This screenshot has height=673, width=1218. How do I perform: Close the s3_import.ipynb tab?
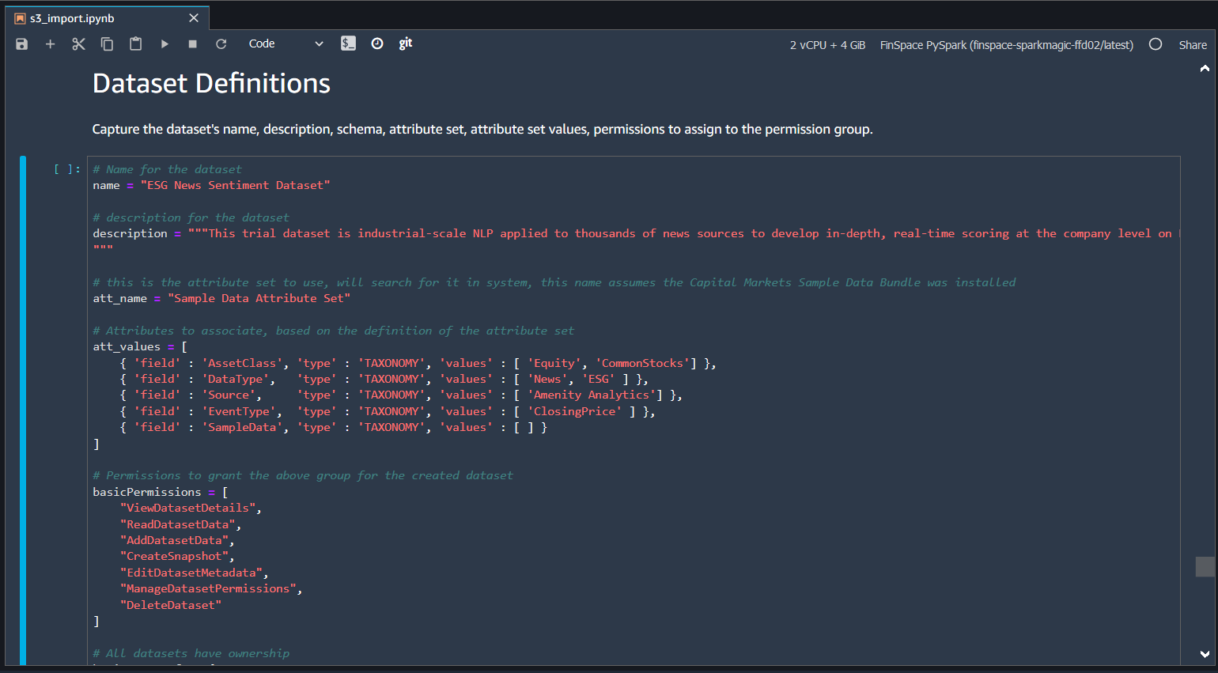[194, 18]
